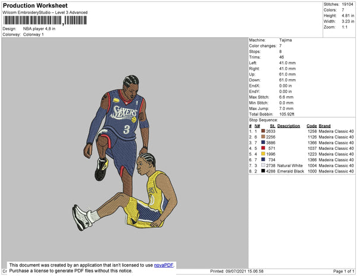357x276 pixels.
Task: Click the embroidered basketball players design preview
Action: pyautogui.click(x=125, y=153)
